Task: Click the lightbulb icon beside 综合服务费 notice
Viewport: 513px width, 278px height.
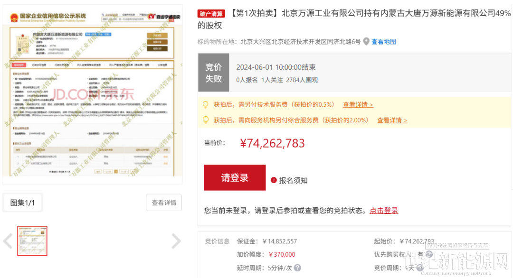Action: (x=206, y=120)
